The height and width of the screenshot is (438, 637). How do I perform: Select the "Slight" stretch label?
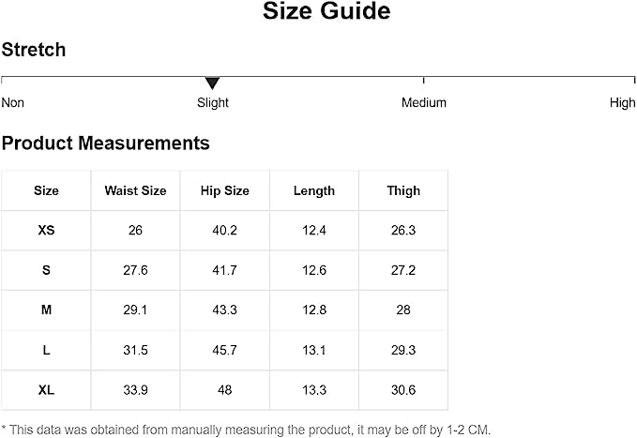click(x=213, y=103)
